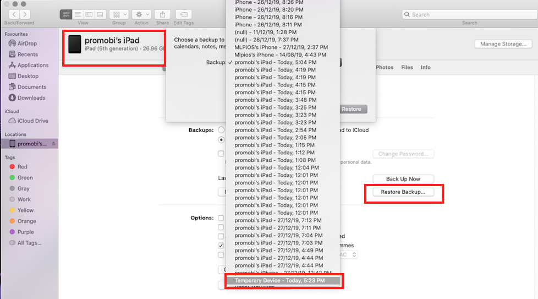
Task: Choose promobi's iPad - 27/12/19, 7:12 PM
Action: pyautogui.click(x=283, y=220)
